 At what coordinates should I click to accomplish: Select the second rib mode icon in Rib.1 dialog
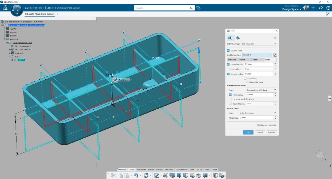click(238, 38)
